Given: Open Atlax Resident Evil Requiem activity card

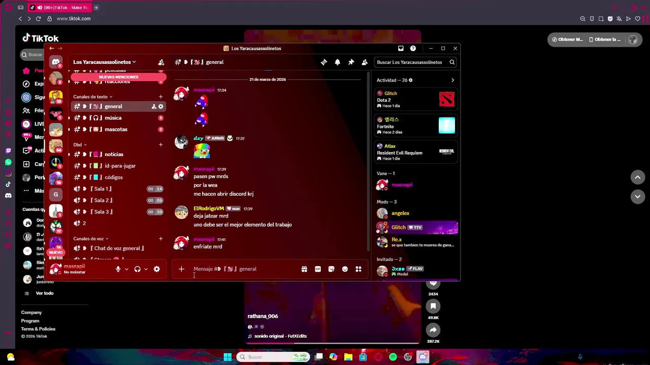Looking at the screenshot, I should pyautogui.click(x=416, y=152).
